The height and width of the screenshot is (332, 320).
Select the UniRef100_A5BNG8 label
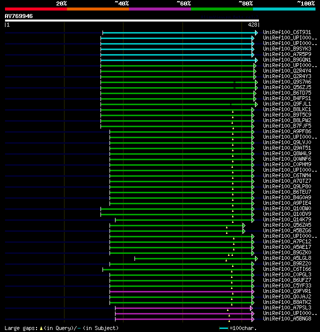pos(287,318)
